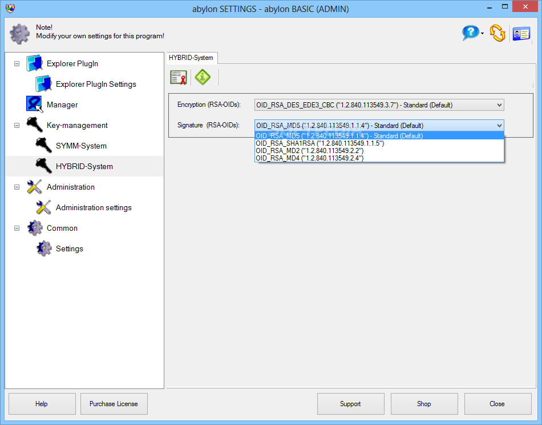Image resolution: width=542 pixels, height=425 pixels.
Task: Collapse the Explorer PlugIn tree node
Action: (x=17, y=63)
